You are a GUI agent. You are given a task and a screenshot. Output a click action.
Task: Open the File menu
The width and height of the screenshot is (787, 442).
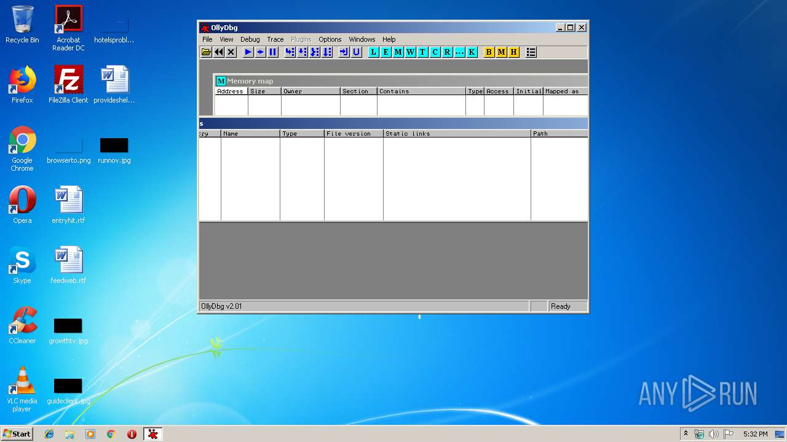click(x=208, y=39)
